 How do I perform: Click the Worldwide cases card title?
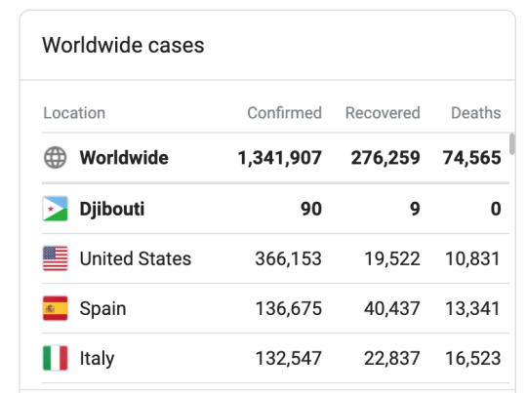[x=123, y=45]
